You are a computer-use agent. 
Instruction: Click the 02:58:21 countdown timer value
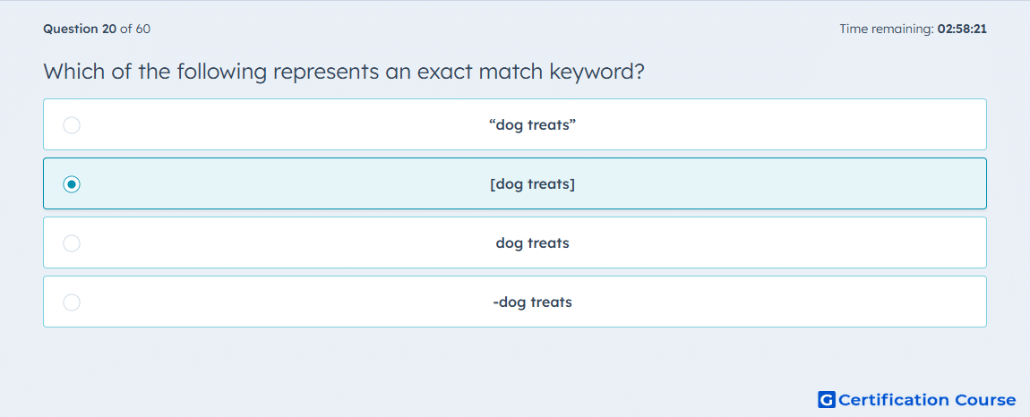pyautogui.click(x=962, y=29)
